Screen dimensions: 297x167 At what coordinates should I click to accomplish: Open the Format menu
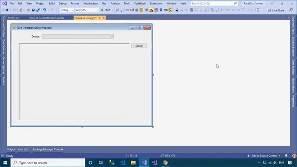[x=75, y=3]
